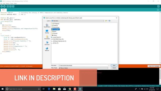Open File Explorer from taskbar
The image size is (161, 91).
[54, 89]
